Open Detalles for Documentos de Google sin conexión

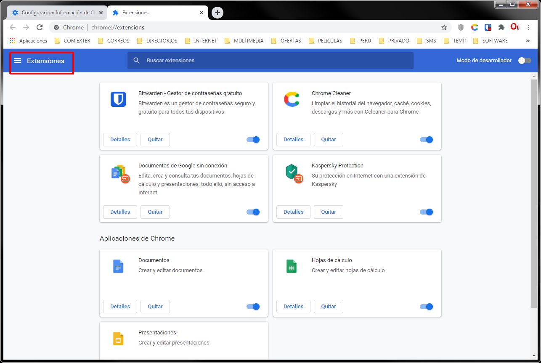tap(120, 212)
